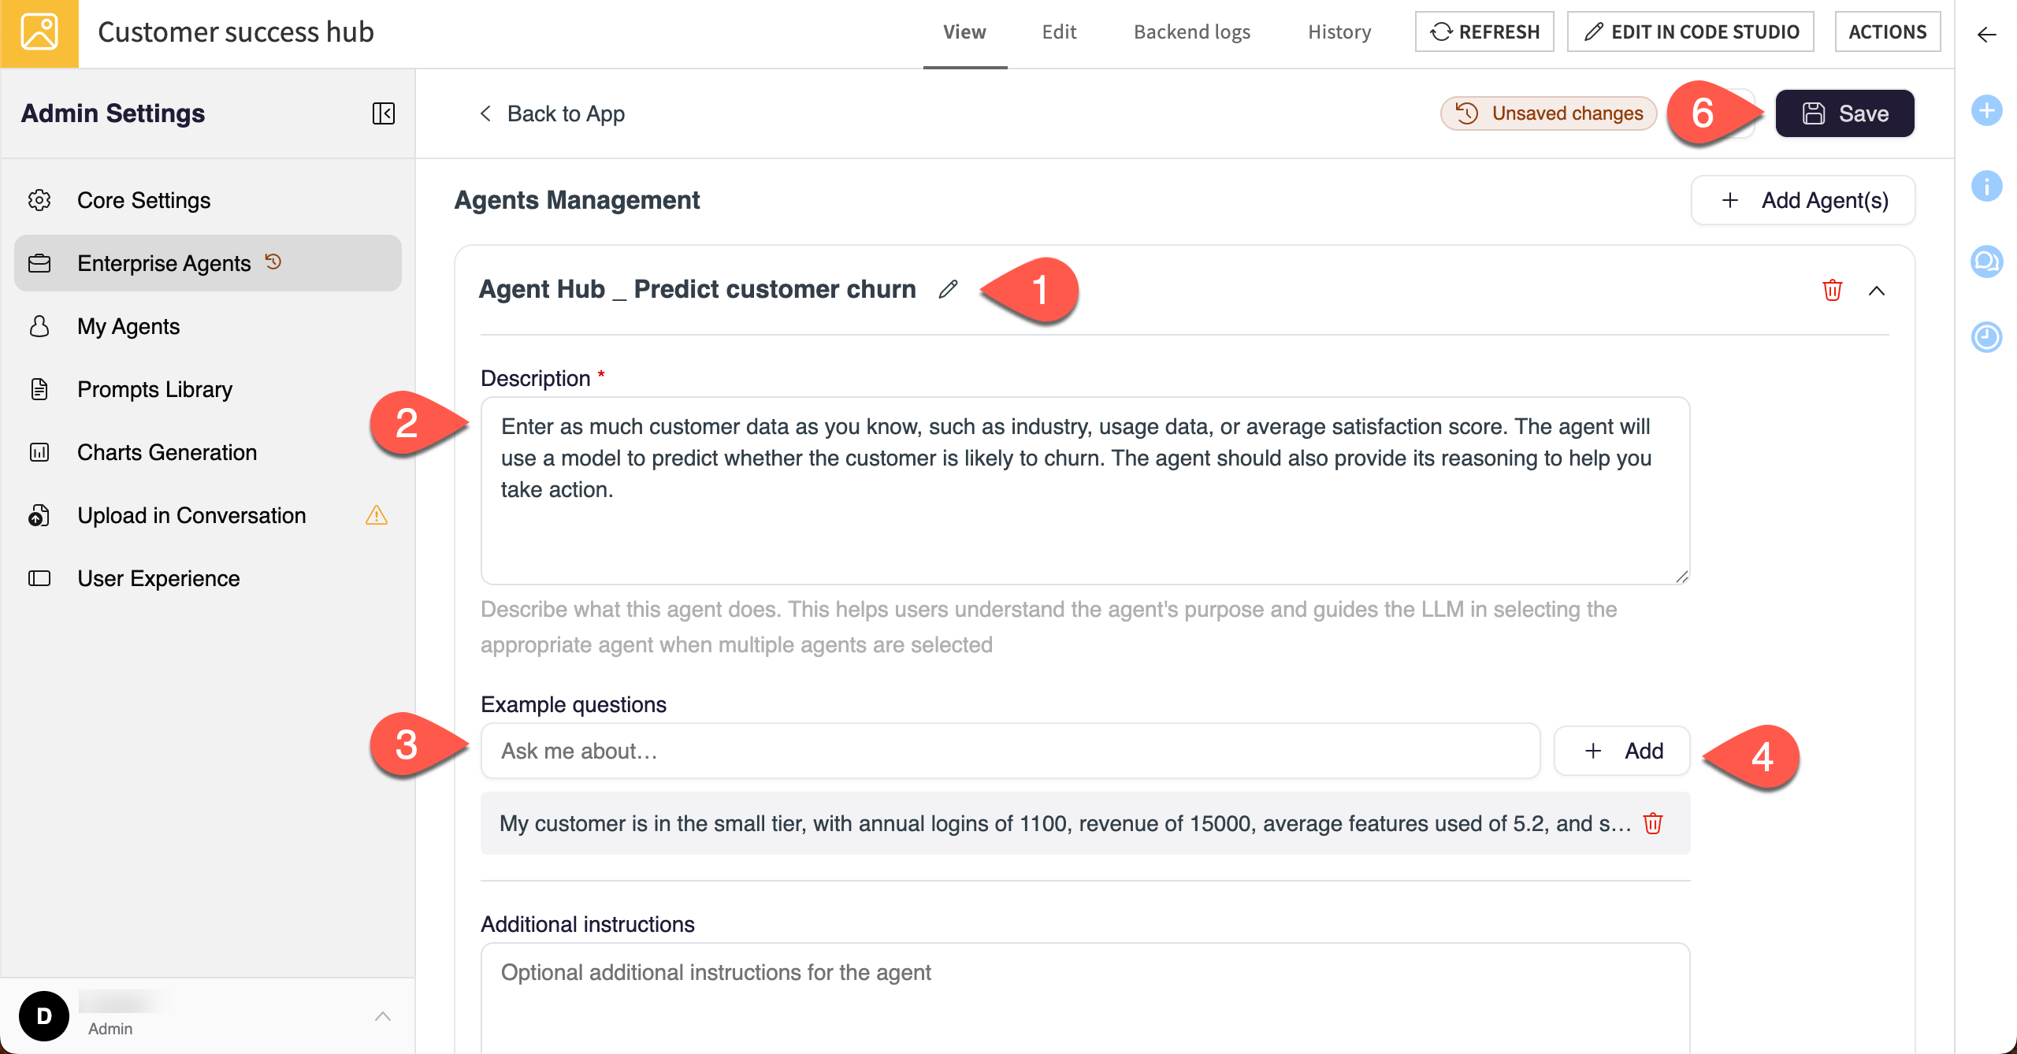Image resolution: width=2017 pixels, height=1054 pixels.
Task: Open the Actions dropdown
Action: click(1888, 32)
